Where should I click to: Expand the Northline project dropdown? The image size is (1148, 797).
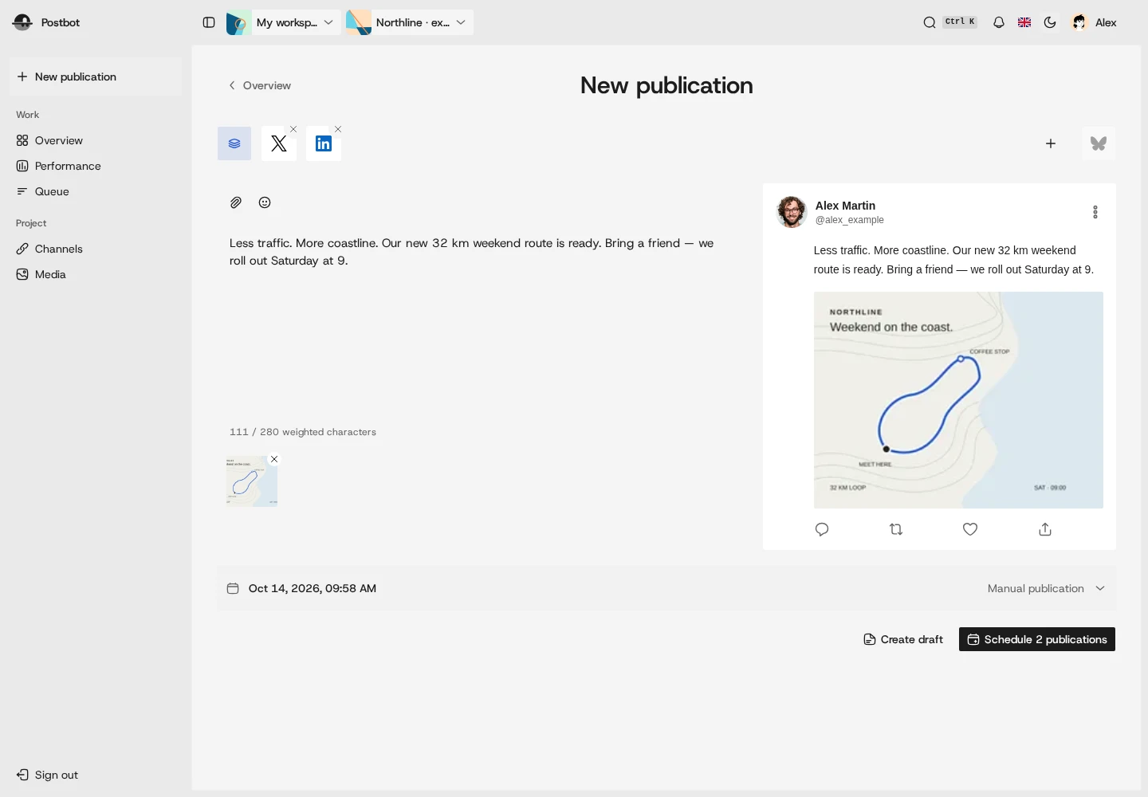click(410, 22)
